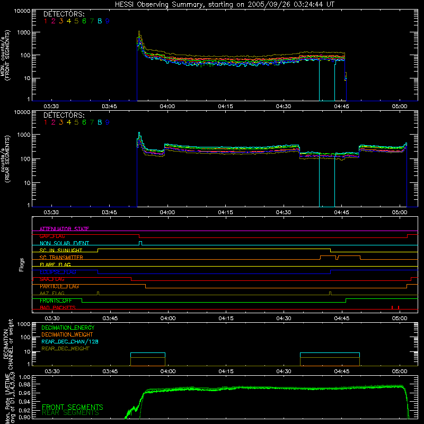This screenshot has width=424, height=424.
Task: Click 03:30 tick under decimation panel
Action: coord(52,372)
